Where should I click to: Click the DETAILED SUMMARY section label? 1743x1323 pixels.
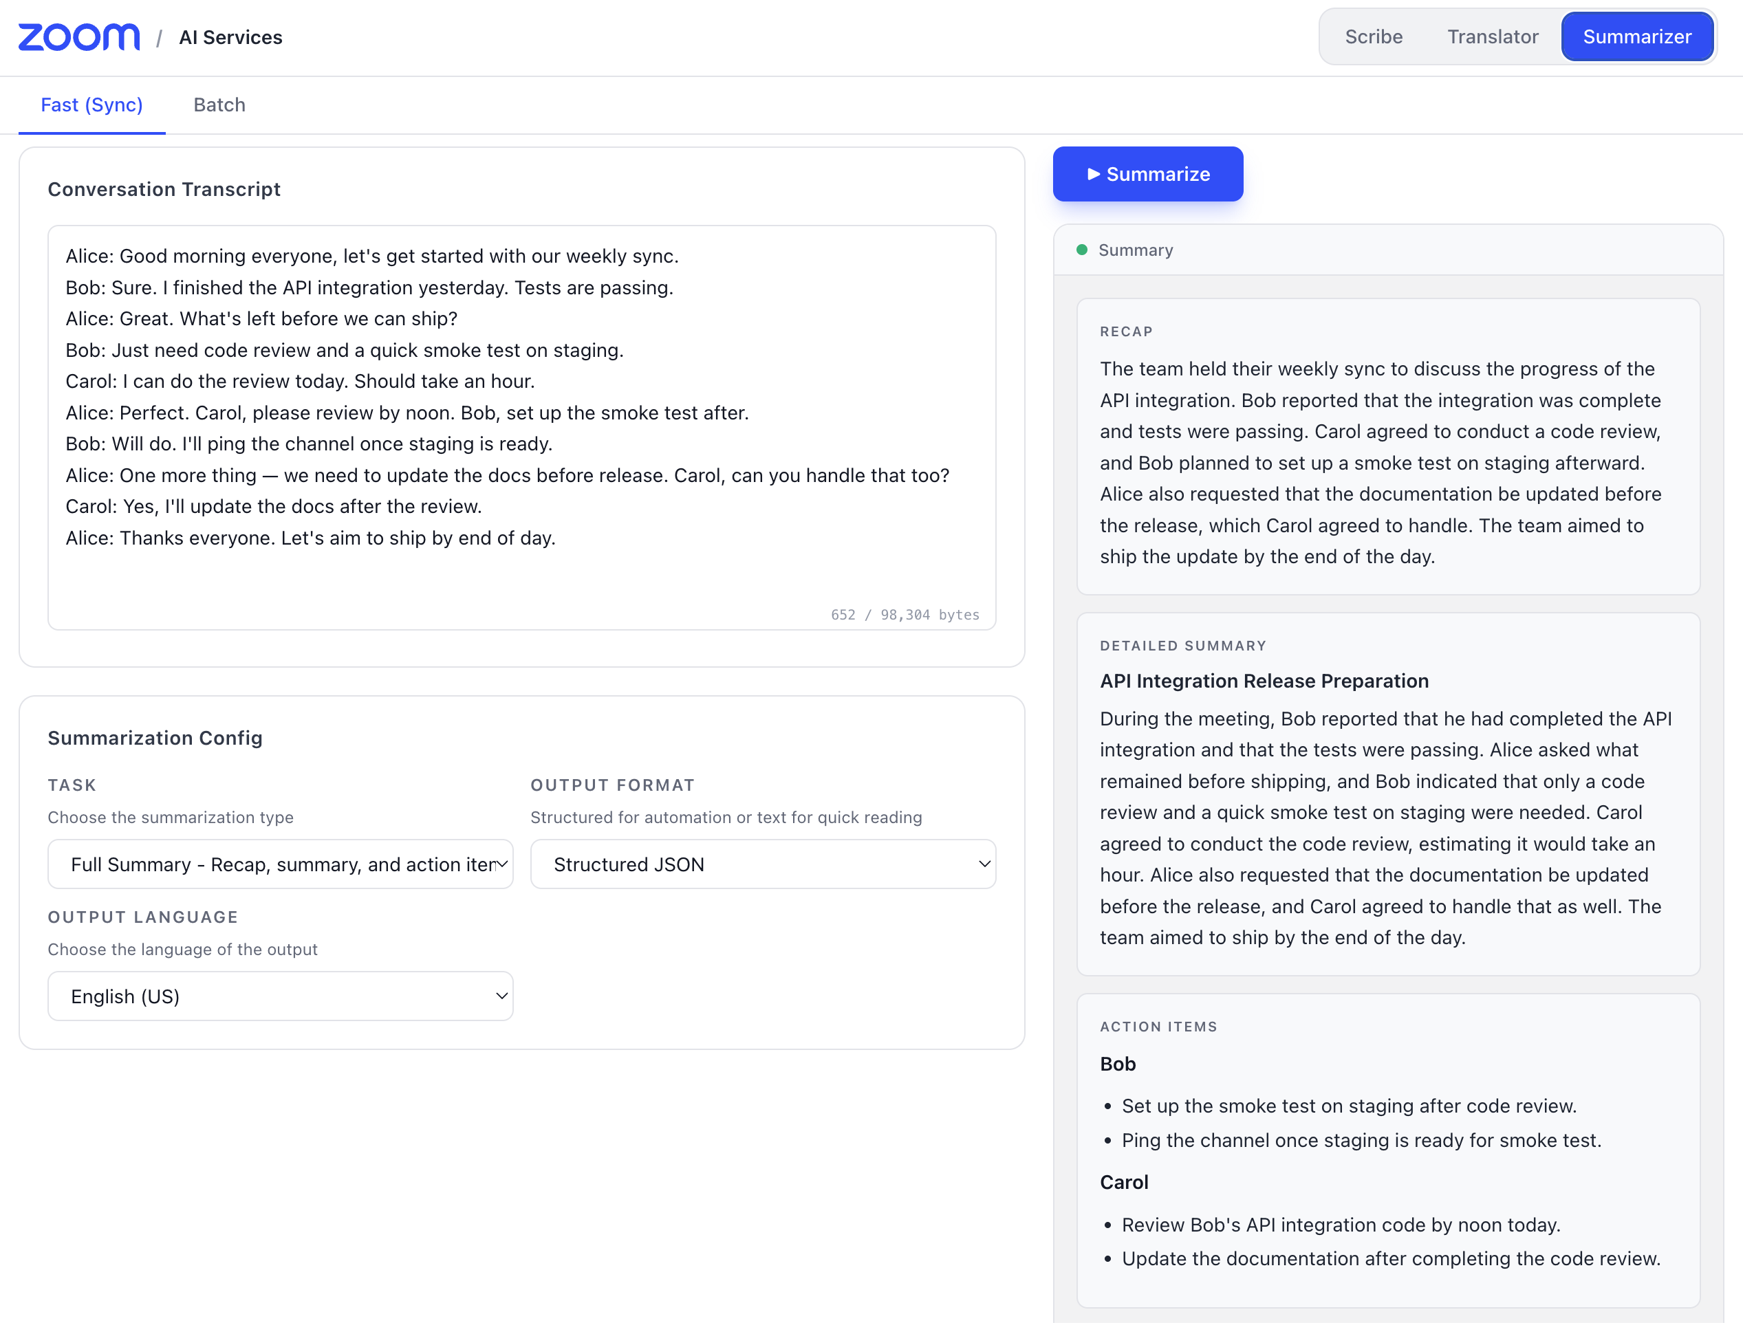tap(1183, 646)
